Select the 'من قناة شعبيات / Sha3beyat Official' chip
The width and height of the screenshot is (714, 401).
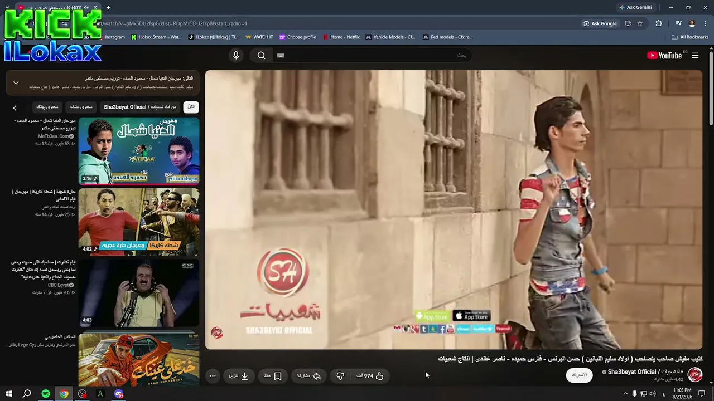coord(140,107)
